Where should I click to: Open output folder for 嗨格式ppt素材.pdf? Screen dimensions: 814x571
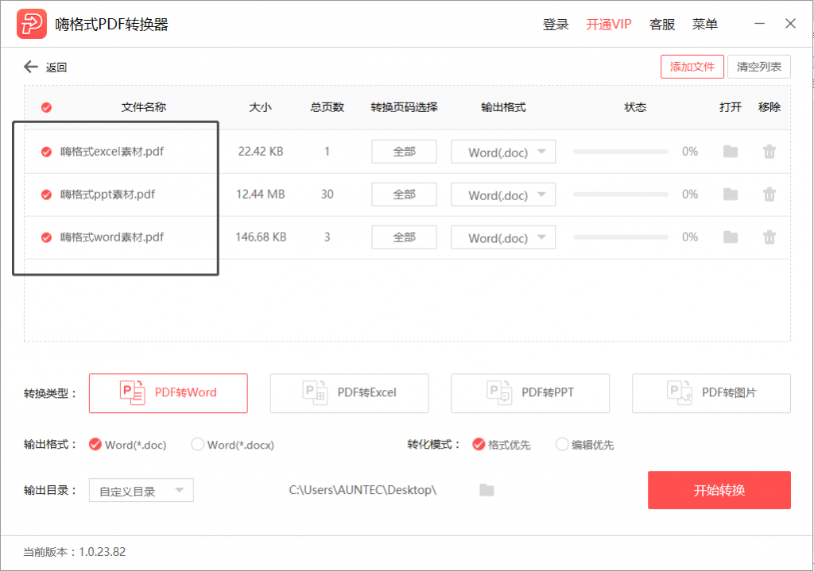731,195
